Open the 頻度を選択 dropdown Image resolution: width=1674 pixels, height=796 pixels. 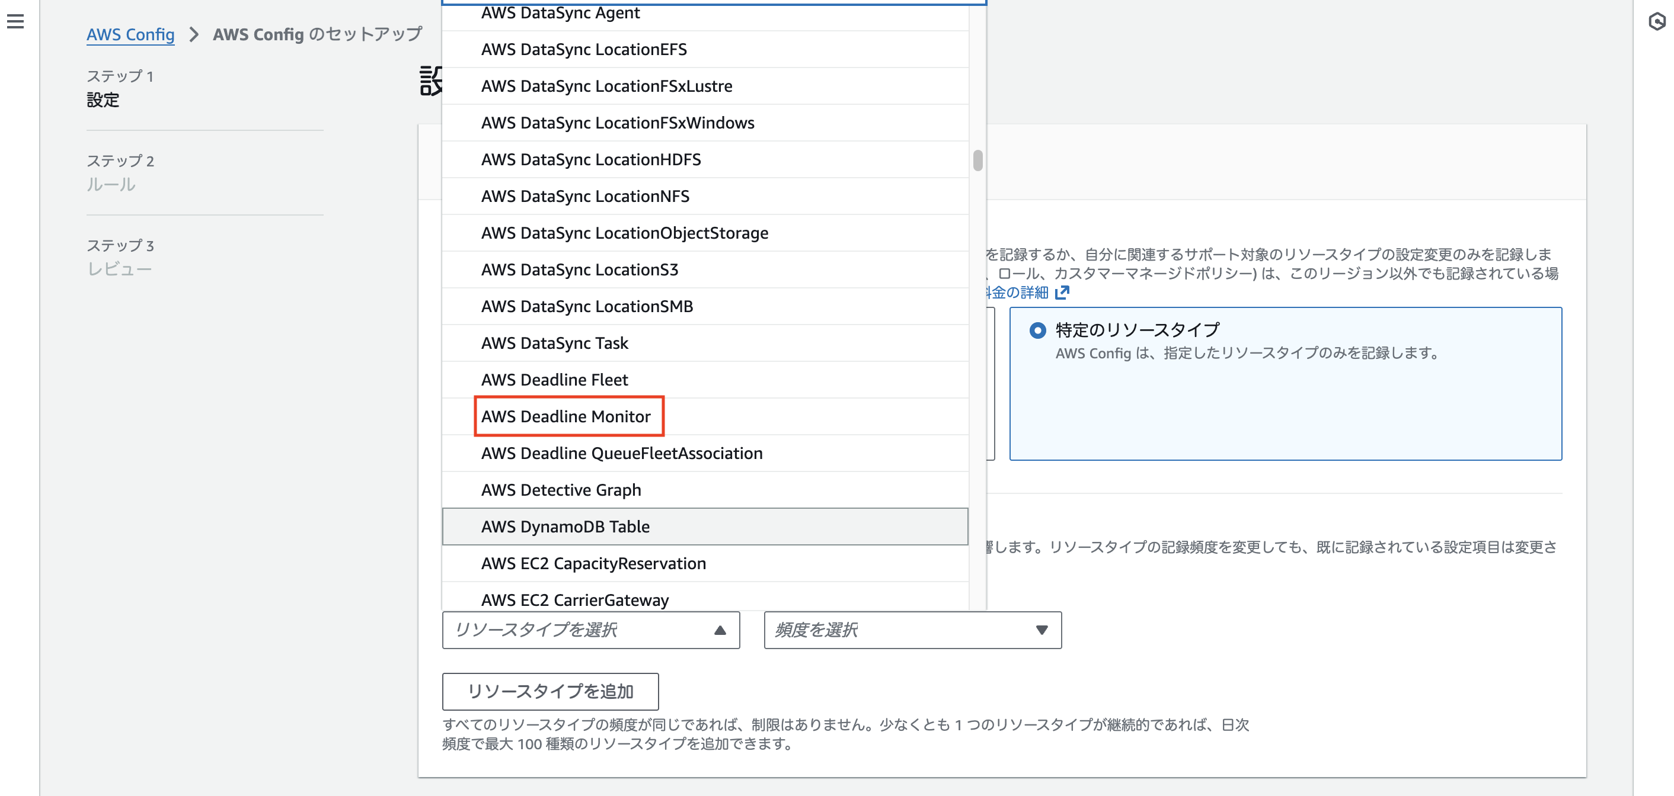(x=911, y=630)
